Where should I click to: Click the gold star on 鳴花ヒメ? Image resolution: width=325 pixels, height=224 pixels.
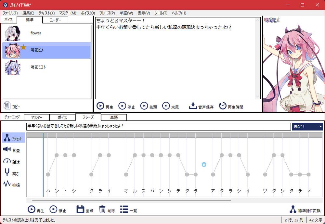tap(23, 47)
